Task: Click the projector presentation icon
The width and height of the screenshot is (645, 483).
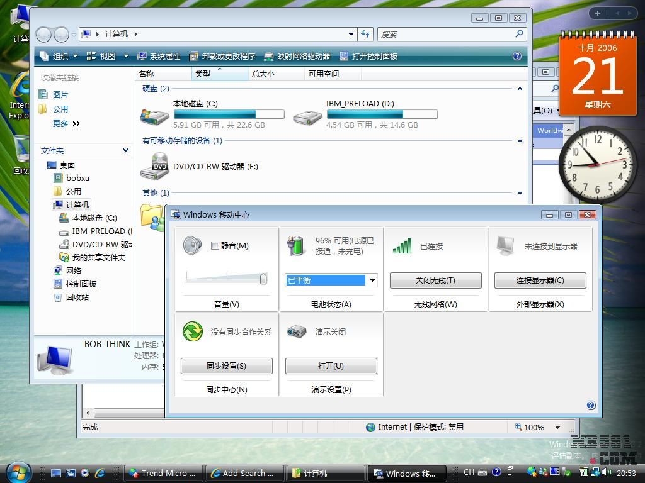Action: [296, 331]
